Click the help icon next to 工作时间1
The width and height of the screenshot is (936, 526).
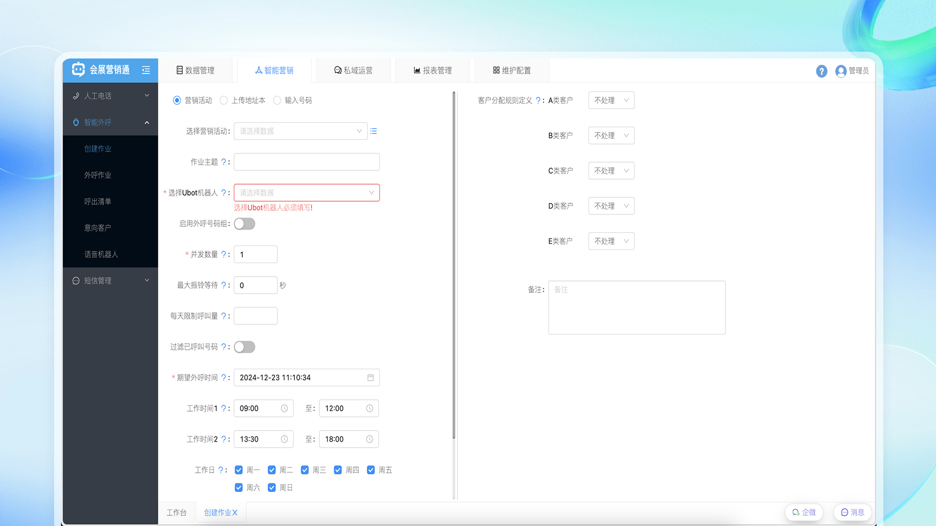click(x=224, y=408)
